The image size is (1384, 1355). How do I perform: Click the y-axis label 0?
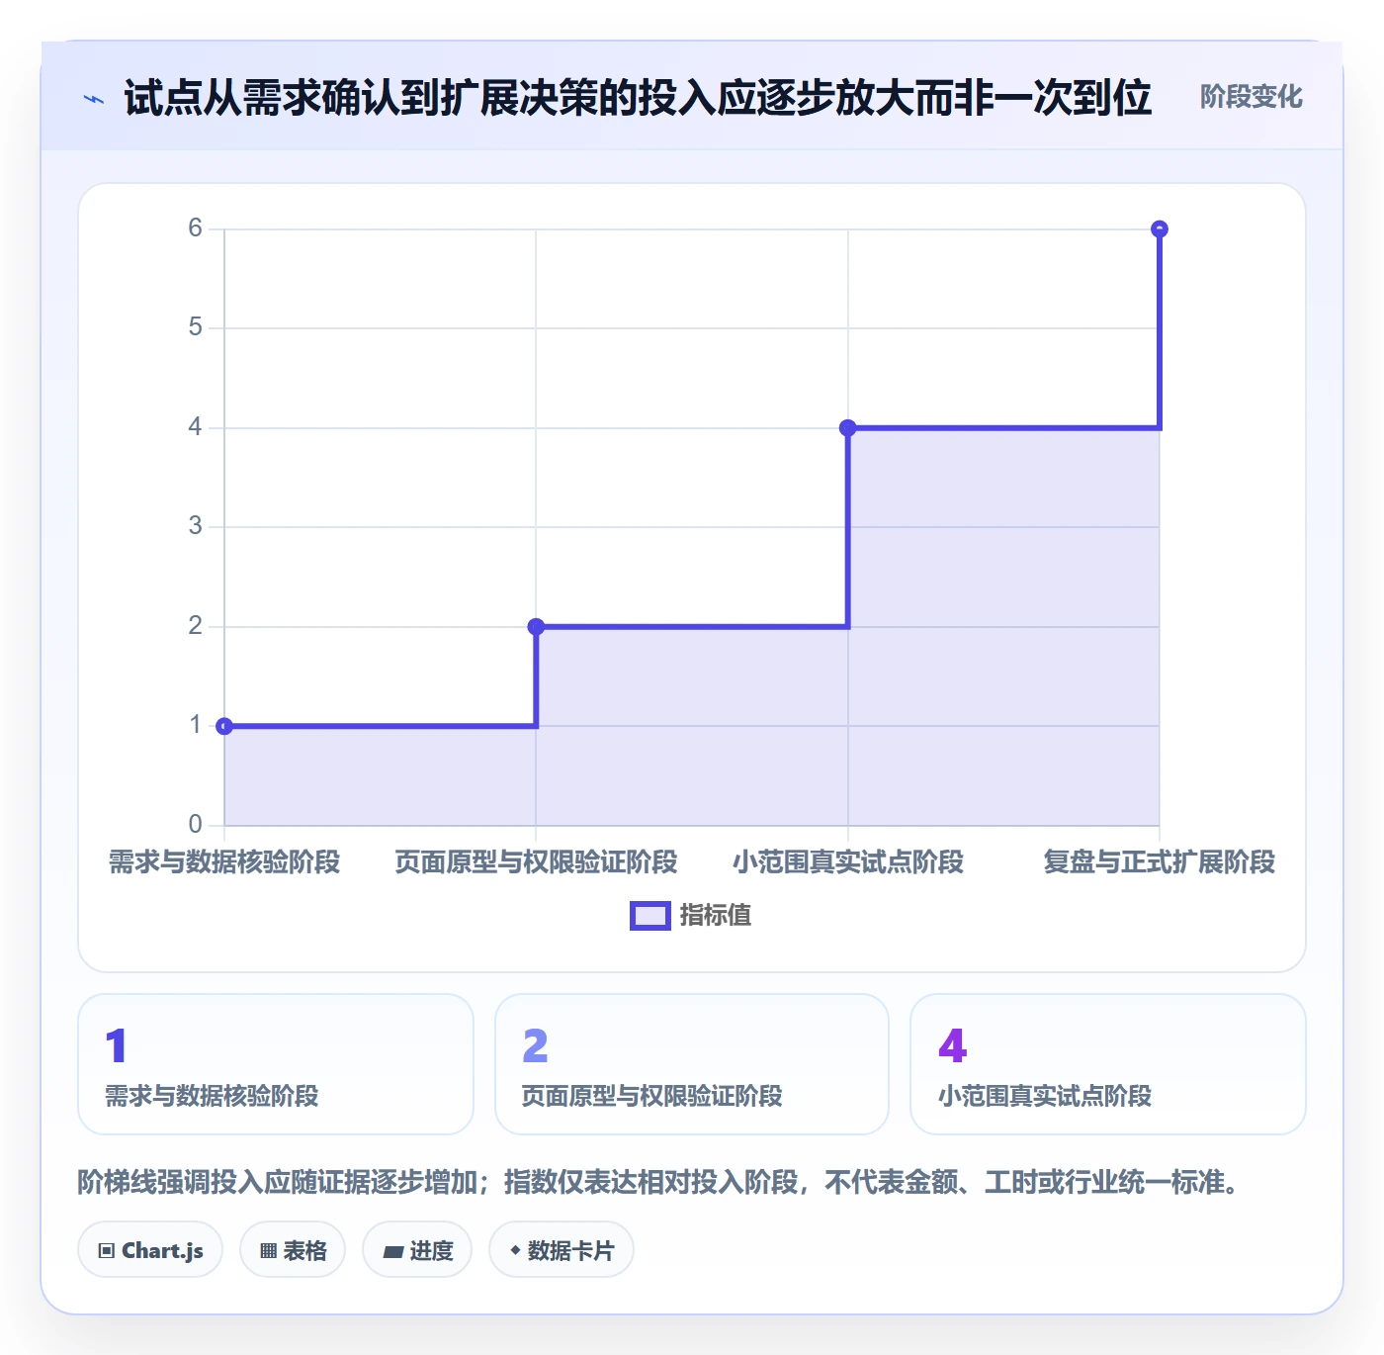195,824
